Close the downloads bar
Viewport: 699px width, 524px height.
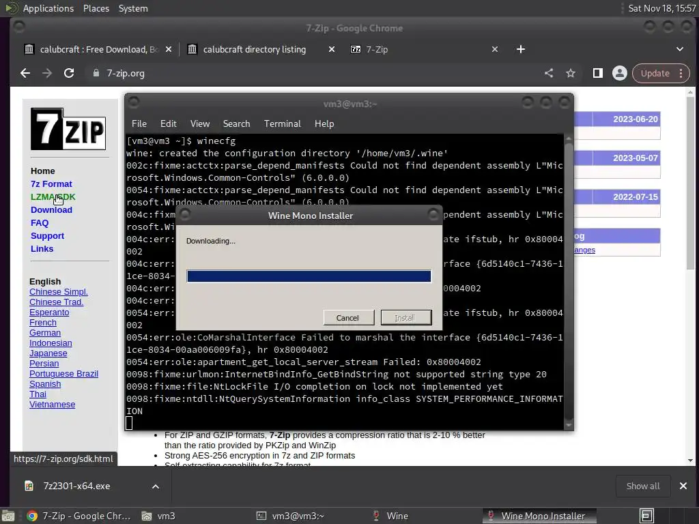pos(683,486)
